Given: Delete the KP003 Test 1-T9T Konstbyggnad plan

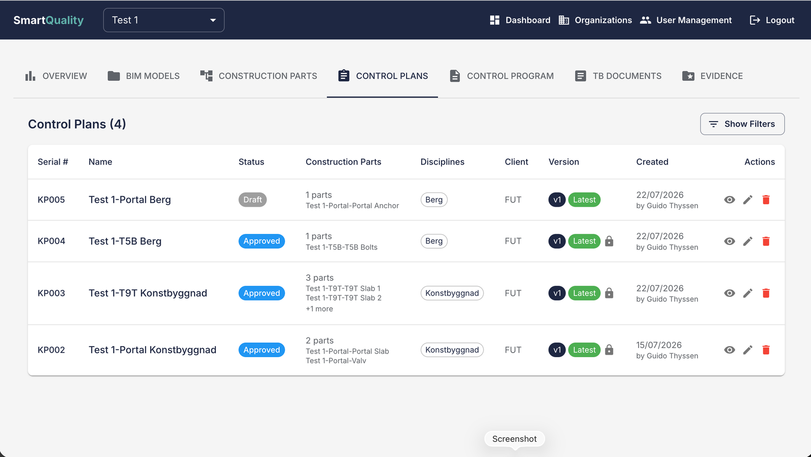Looking at the screenshot, I should point(766,293).
